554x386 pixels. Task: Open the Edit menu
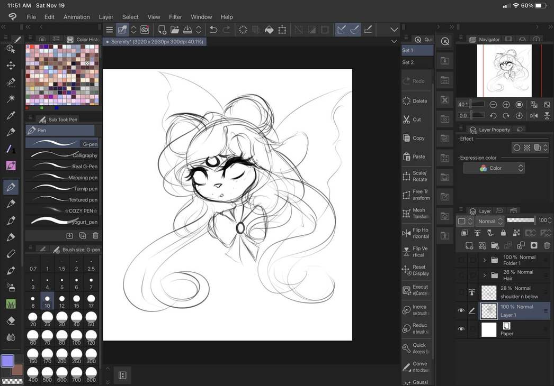(x=49, y=17)
